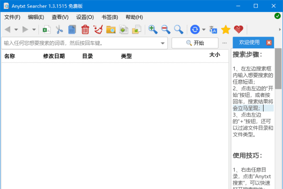The image size is (283, 189).
Task: Click the folder with export arrow icon
Action: coord(137,30)
